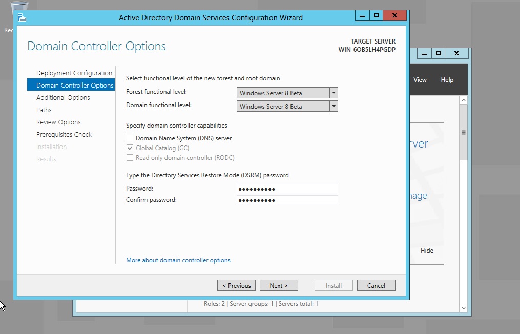520x334 pixels.
Task: Open the Domain functional level dropdown
Action: click(287, 106)
